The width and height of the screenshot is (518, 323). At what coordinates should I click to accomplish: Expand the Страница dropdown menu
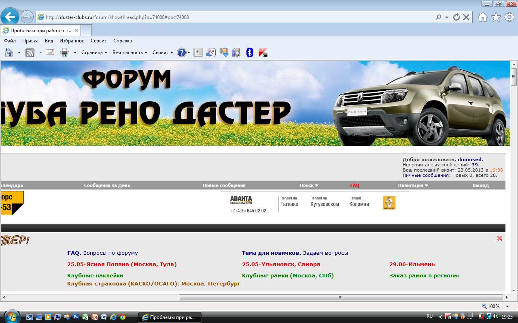pyautogui.click(x=94, y=52)
